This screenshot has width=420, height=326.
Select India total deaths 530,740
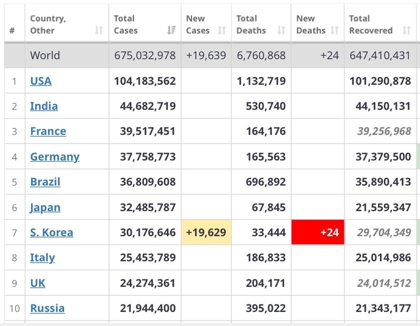click(x=266, y=106)
